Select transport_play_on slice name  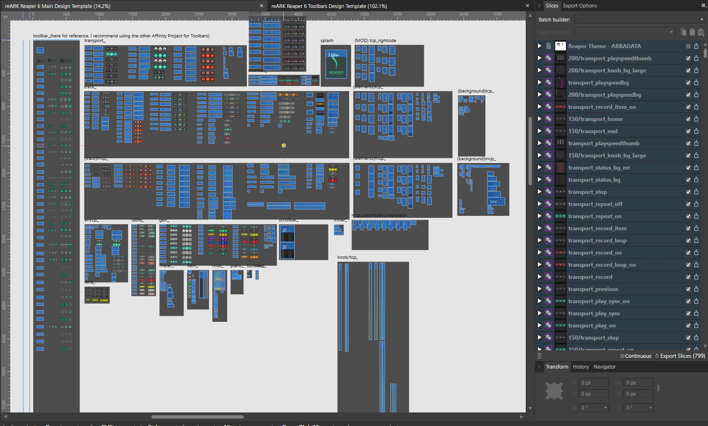[592, 326]
